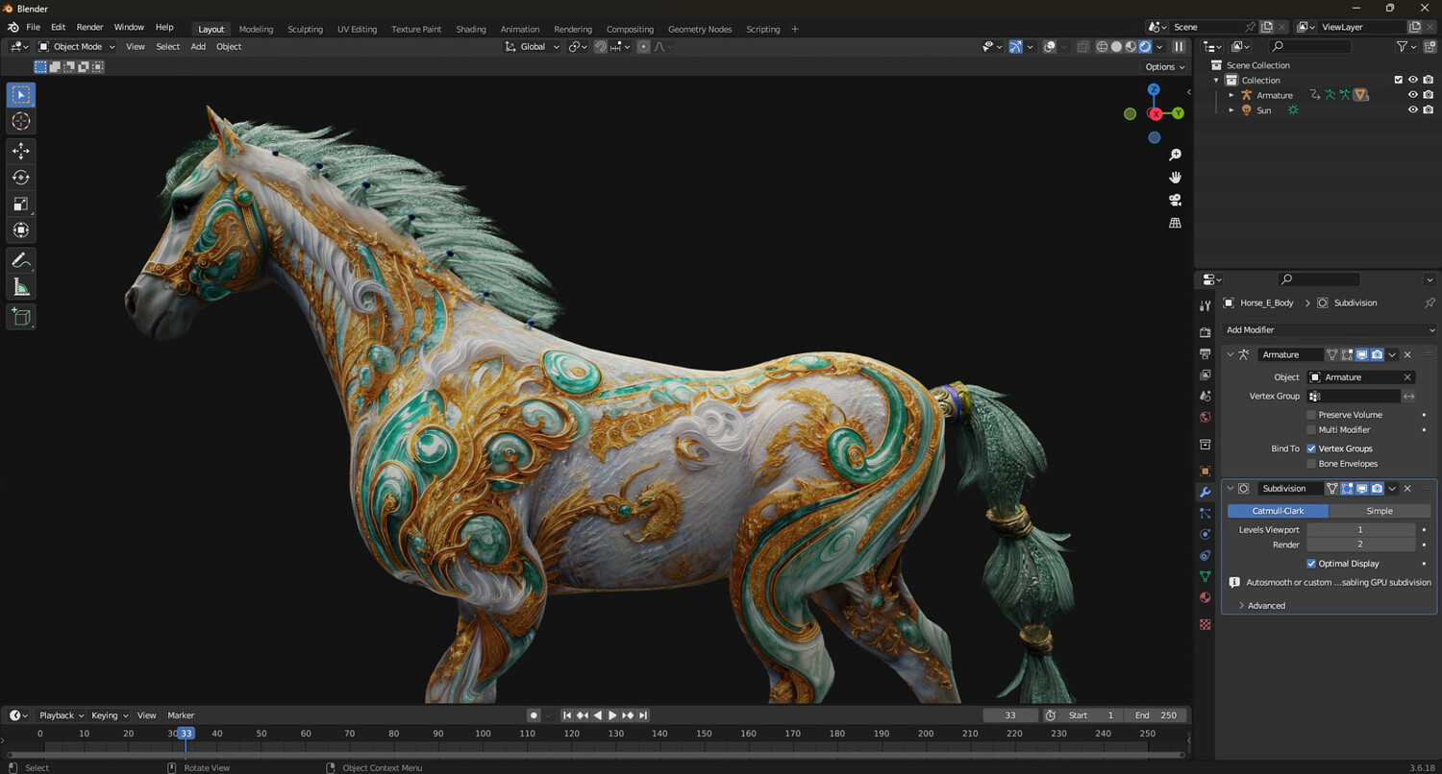Image resolution: width=1442 pixels, height=774 pixels.
Task: Select the Measure tool
Action: click(x=21, y=286)
